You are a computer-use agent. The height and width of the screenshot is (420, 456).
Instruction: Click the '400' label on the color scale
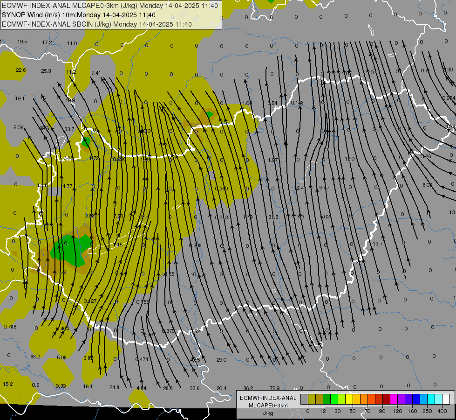[442, 411]
